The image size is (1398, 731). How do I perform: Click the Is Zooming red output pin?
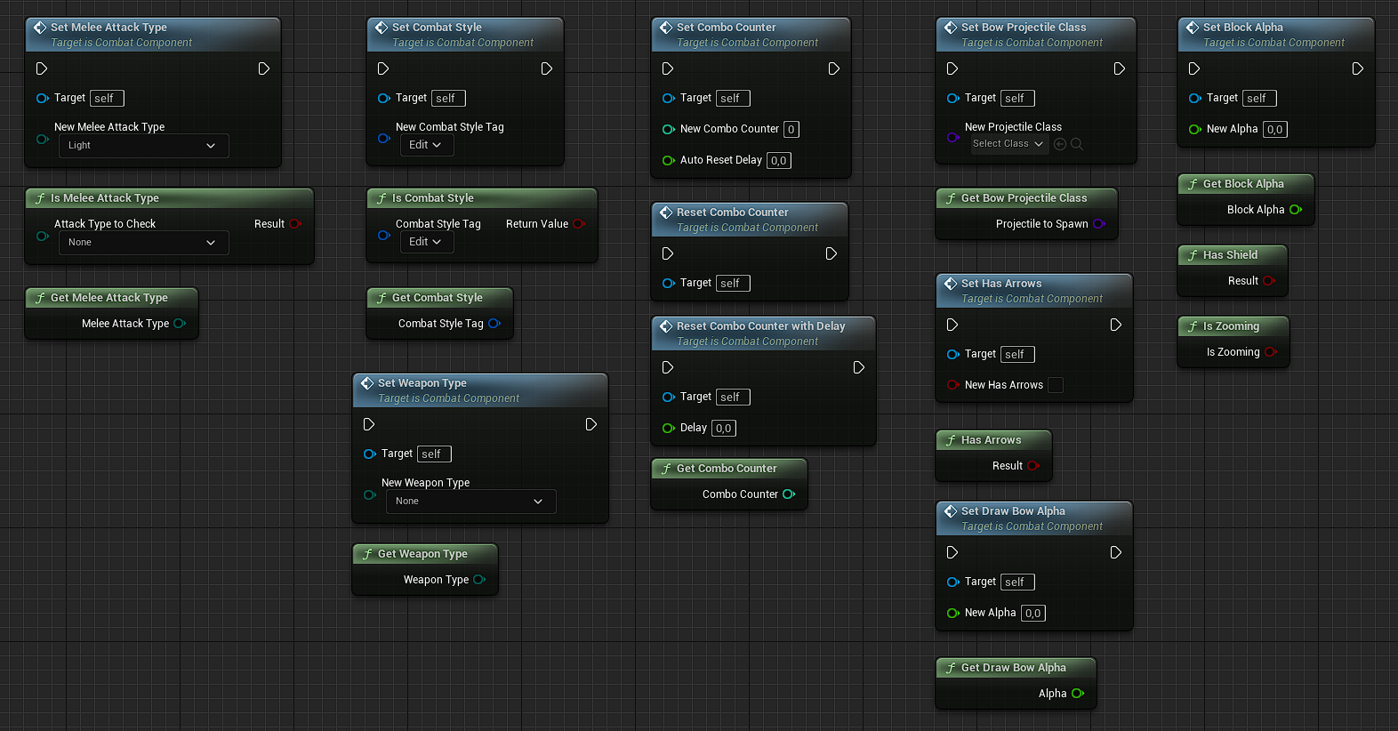click(x=1271, y=352)
